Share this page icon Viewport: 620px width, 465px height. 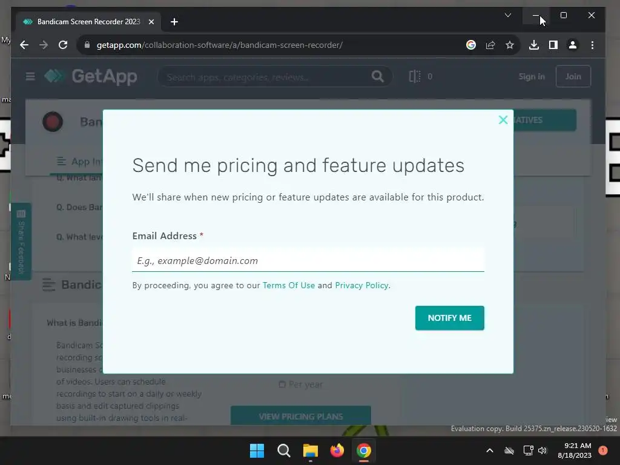coord(490,45)
